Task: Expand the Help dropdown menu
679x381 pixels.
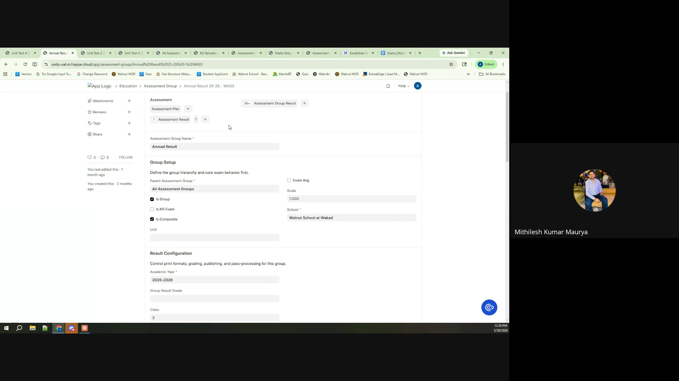Action: click(x=404, y=86)
